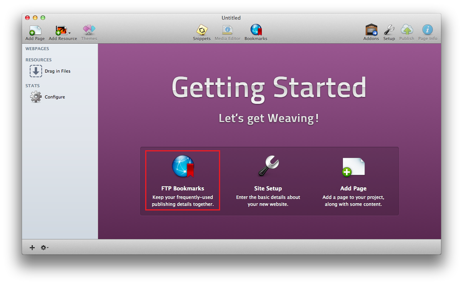Click the Site Setup wrench icon
This screenshot has height=285, width=463.
(x=268, y=166)
